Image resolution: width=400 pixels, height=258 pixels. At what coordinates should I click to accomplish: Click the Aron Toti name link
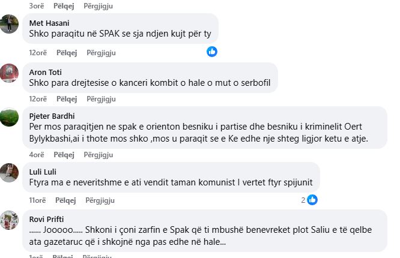pos(44,73)
